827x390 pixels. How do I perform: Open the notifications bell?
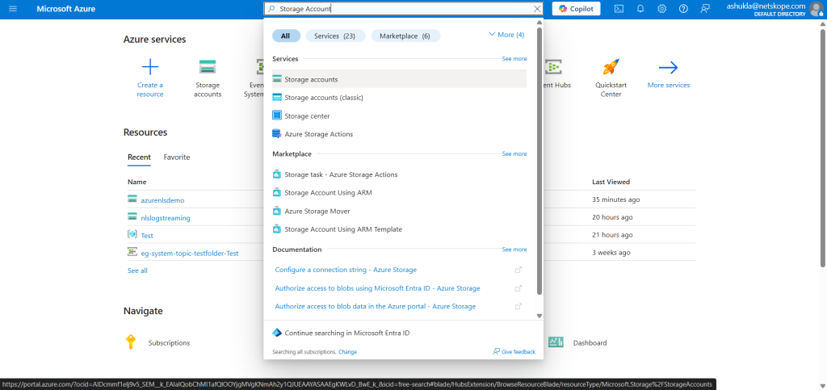click(x=640, y=9)
